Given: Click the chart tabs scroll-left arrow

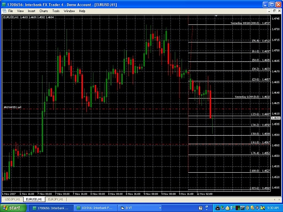Looking at the screenshot, I should click(x=274, y=199).
